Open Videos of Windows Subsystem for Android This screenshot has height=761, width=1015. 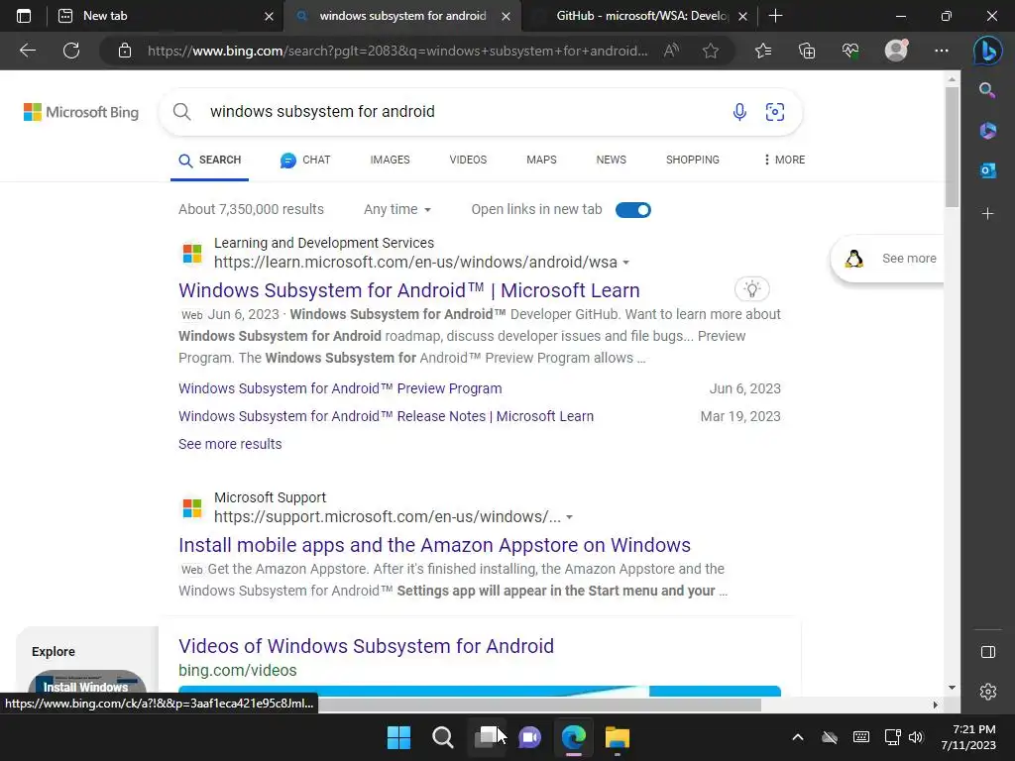366,646
